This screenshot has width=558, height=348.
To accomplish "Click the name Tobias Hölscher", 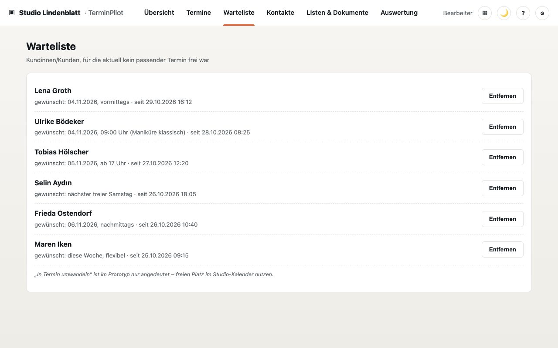I will tap(61, 152).
